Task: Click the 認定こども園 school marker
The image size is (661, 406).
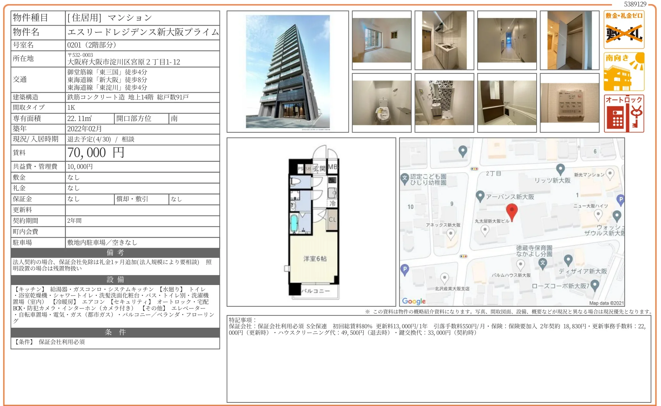Action: 404,179
